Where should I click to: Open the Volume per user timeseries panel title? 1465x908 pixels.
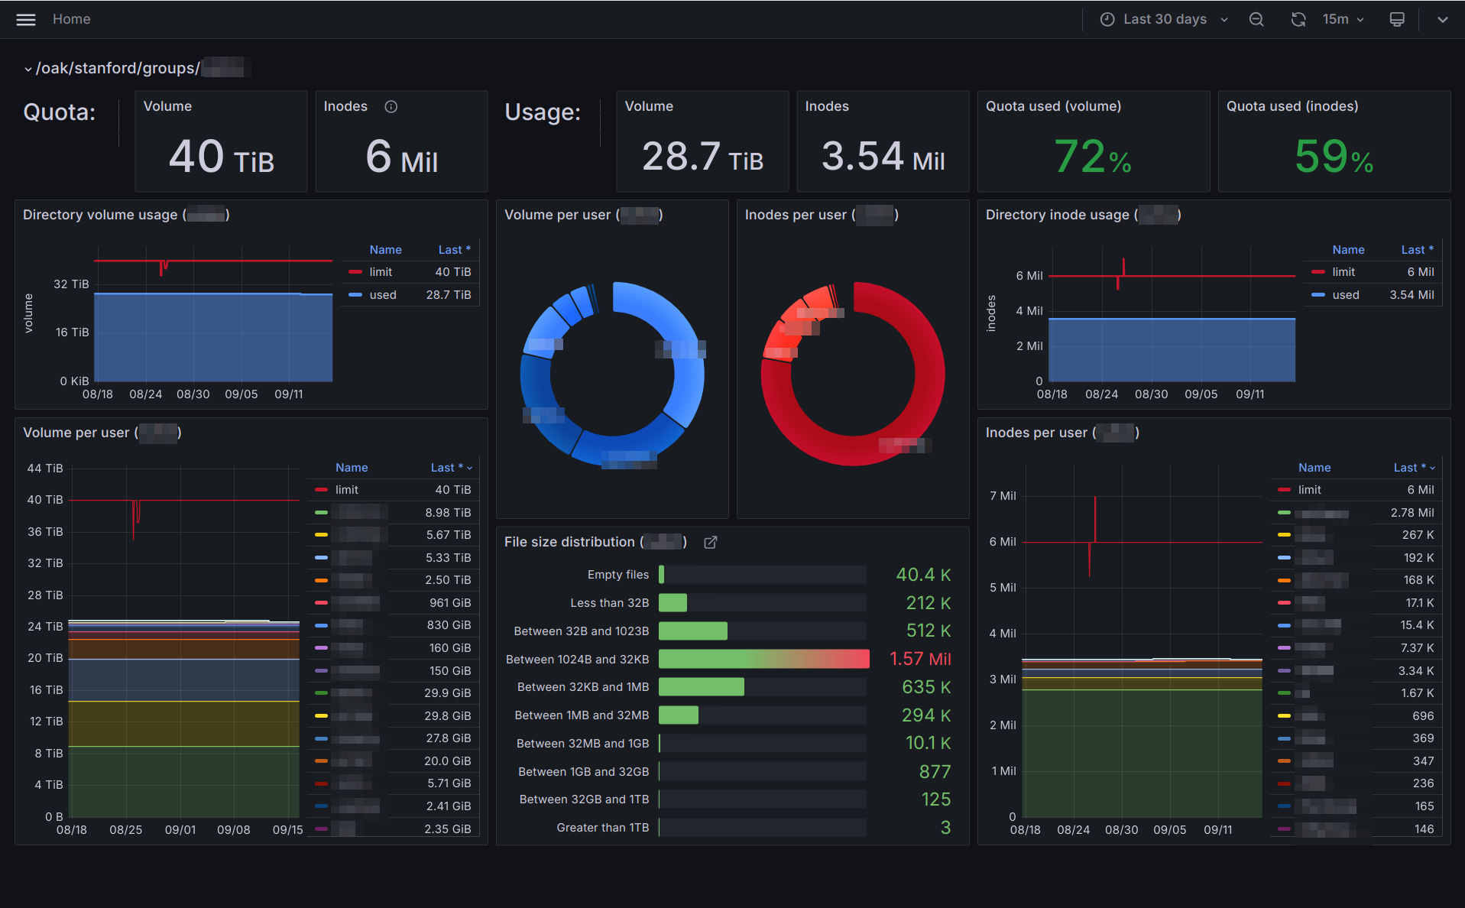tap(102, 433)
